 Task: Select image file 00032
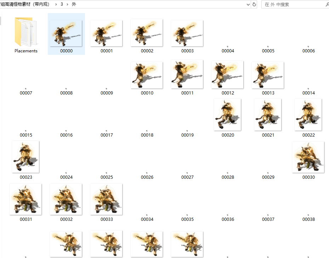66,199
